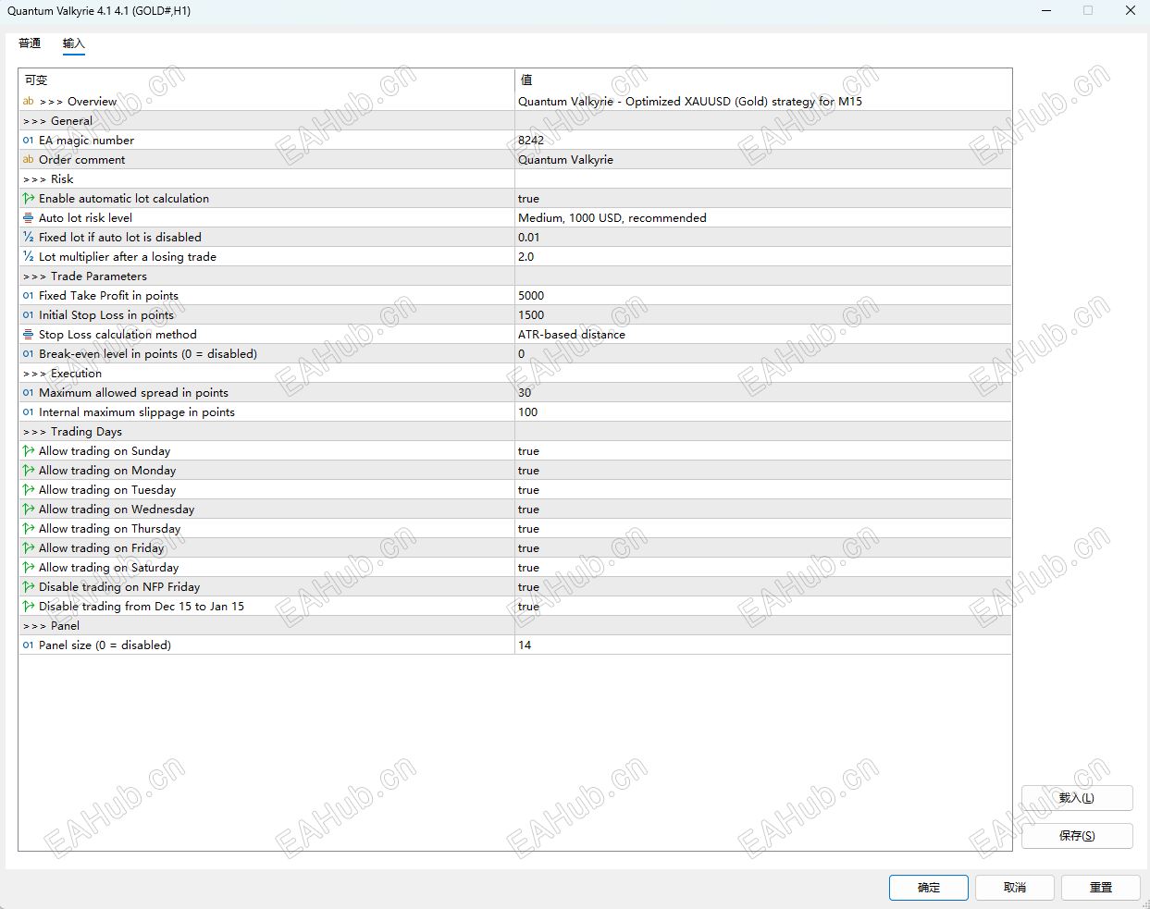Click the 确定 button
The image size is (1150, 909).
929,888
